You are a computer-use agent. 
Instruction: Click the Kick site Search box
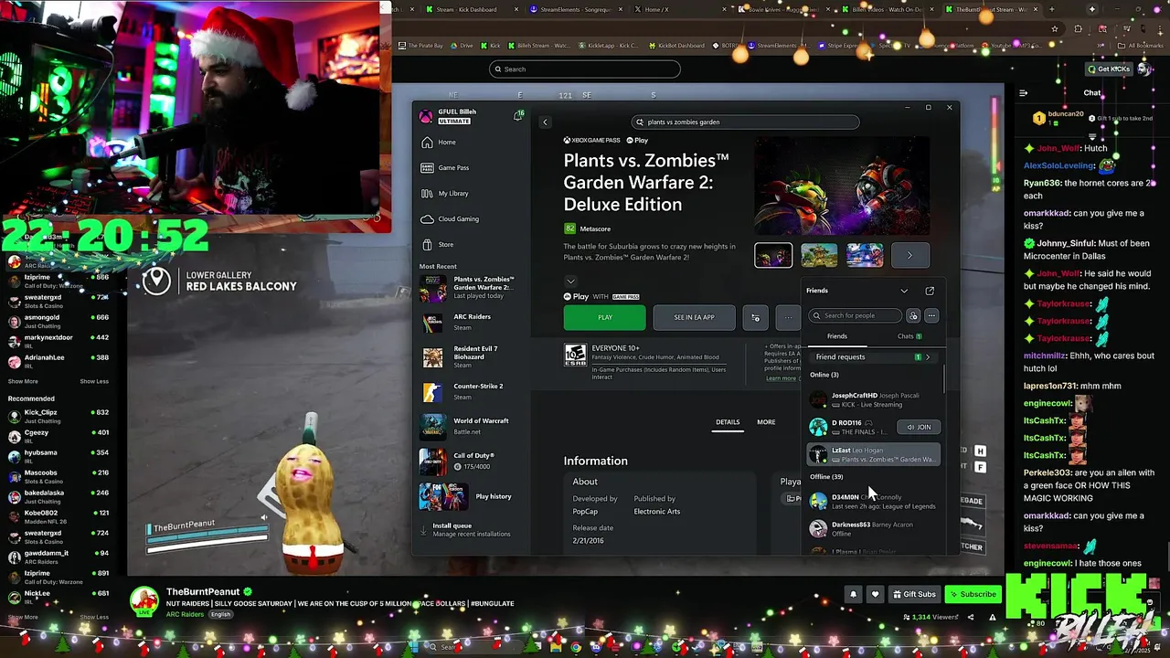[585, 69]
